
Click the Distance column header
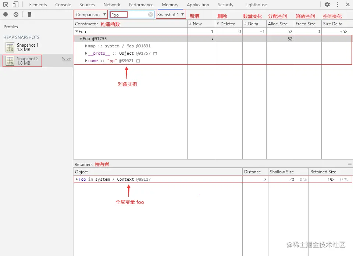pos(255,172)
